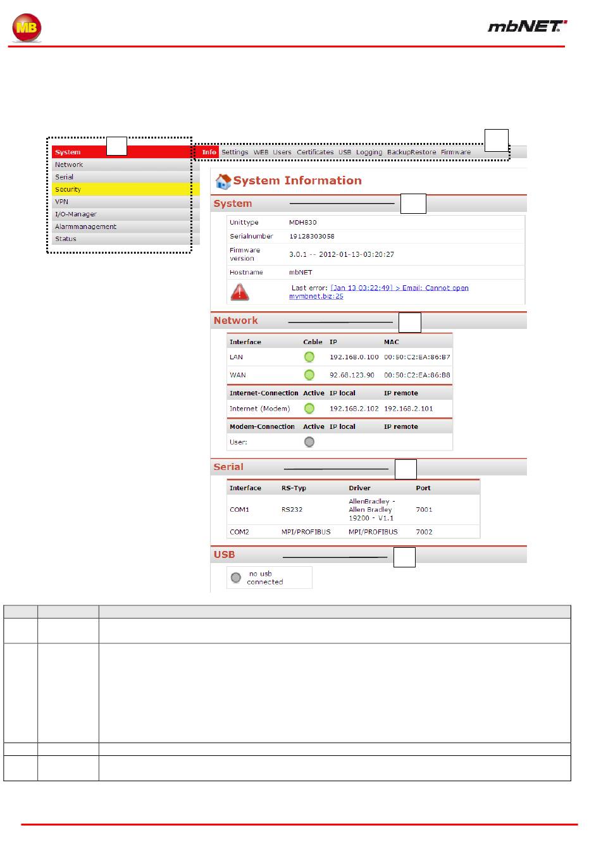
Task: Click the firmware version 3.0.1 value
Action: (x=342, y=254)
